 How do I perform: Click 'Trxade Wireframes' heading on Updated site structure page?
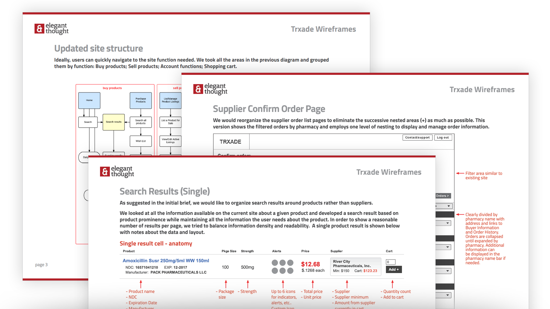pos(323,29)
